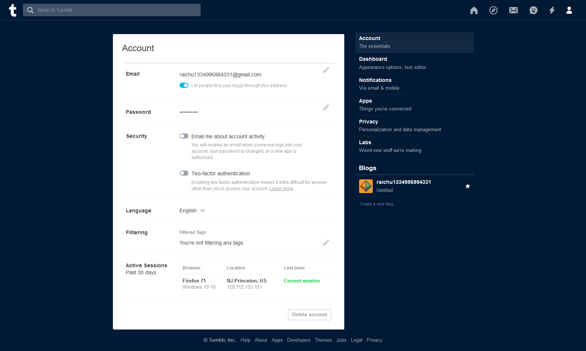Image resolution: width=586 pixels, height=351 pixels.
Task: Follow the Learn more link
Action: [281, 189]
